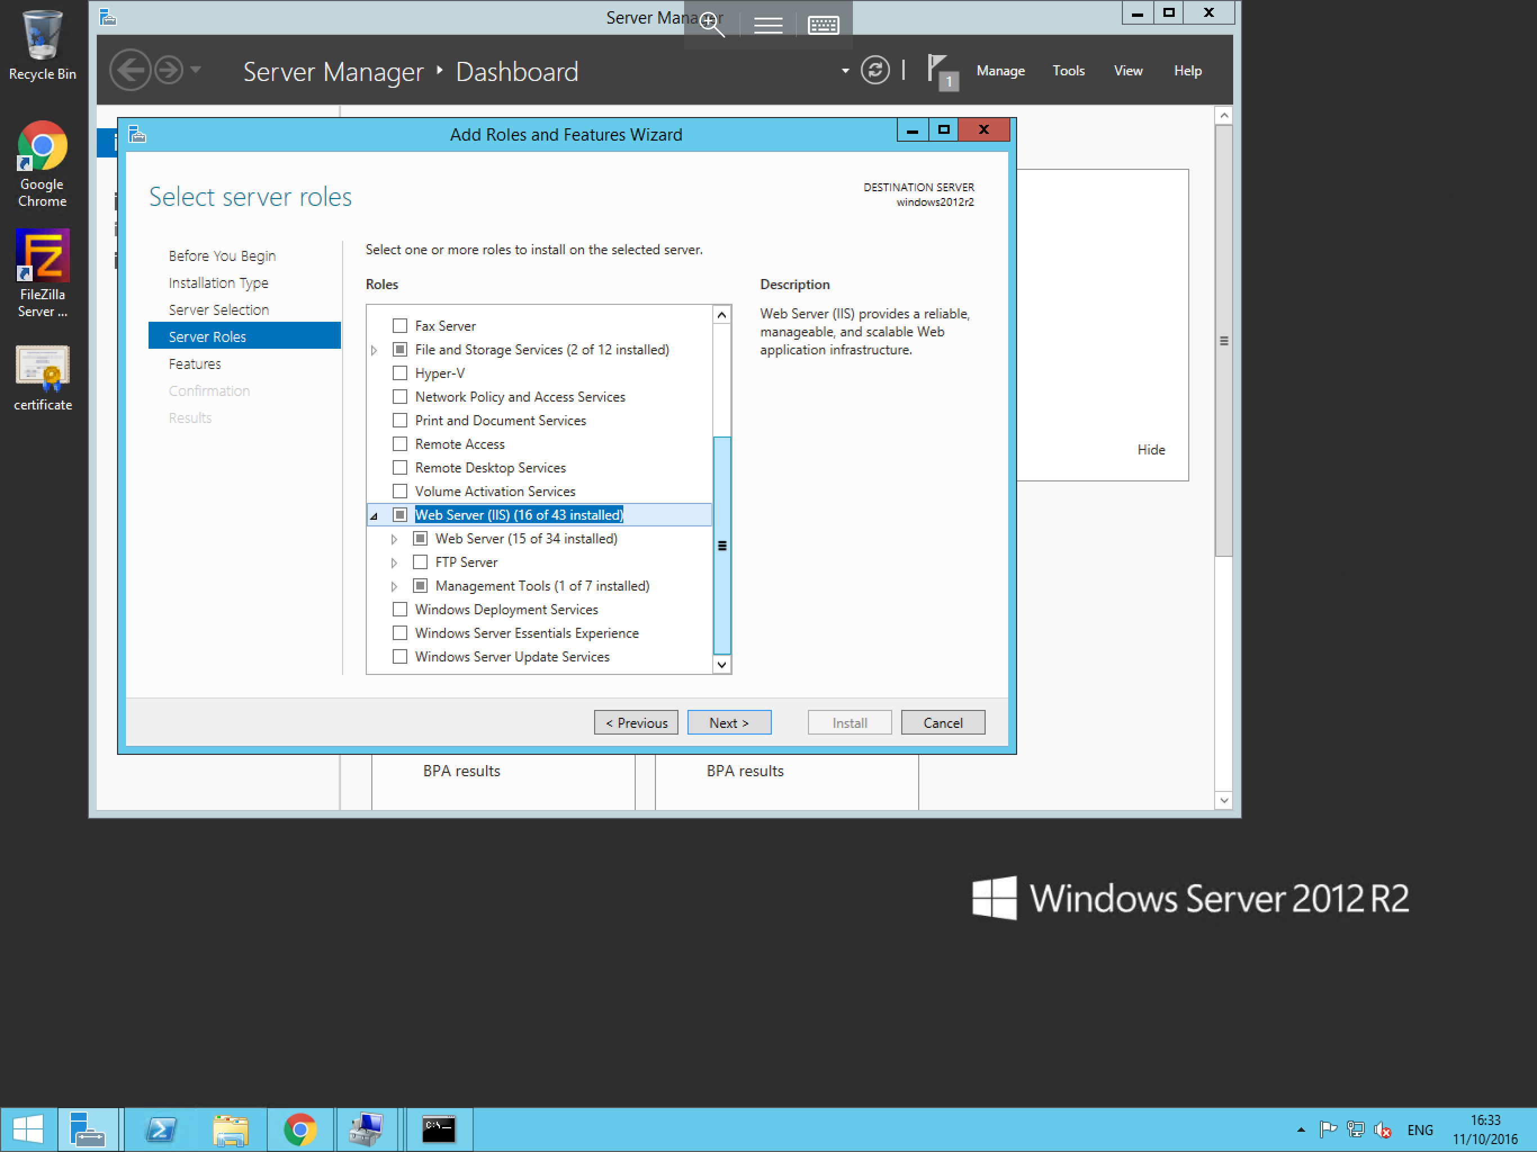
Task: Open the Windows Start button
Action: pos(28,1128)
